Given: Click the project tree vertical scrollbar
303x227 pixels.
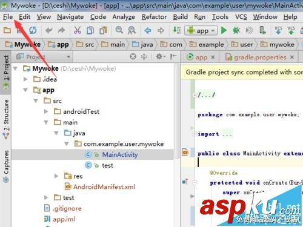Looking at the screenshot, I should tap(177, 111).
